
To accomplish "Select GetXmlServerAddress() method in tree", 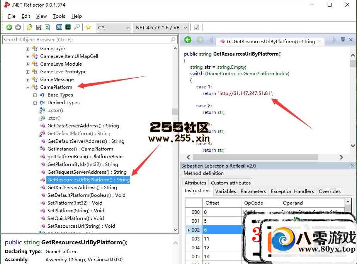I will [x=82, y=188].
